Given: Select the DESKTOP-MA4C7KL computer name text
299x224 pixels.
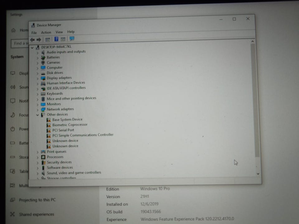Looking at the screenshot, I should click(56, 47).
